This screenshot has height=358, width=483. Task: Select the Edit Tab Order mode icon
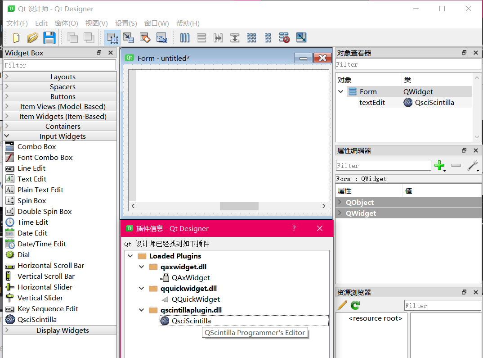pyautogui.click(x=162, y=38)
